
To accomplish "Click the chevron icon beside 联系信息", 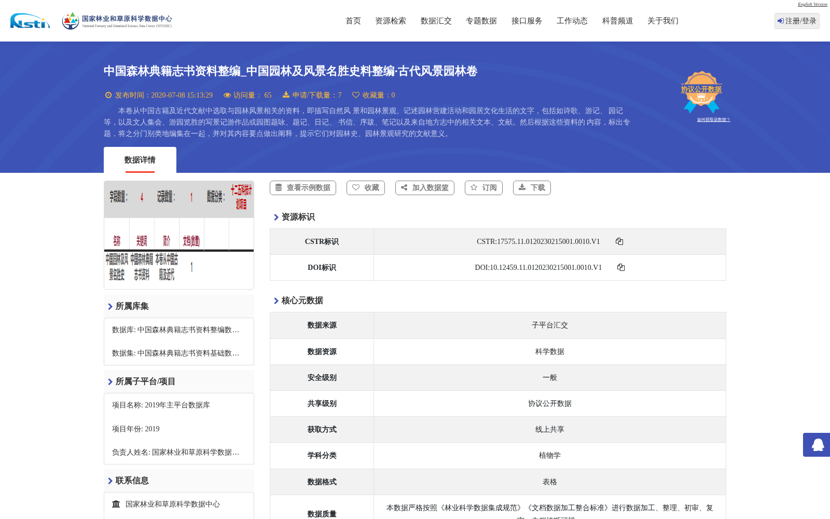I will point(110,481).
